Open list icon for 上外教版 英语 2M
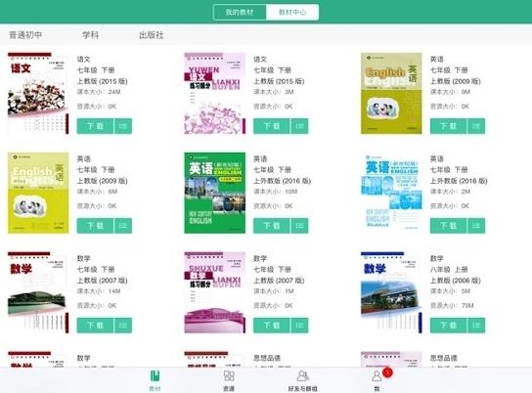 click(x=476, y=226)
